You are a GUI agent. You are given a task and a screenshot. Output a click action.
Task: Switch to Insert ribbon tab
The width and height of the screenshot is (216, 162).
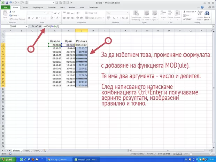point(25,7)
